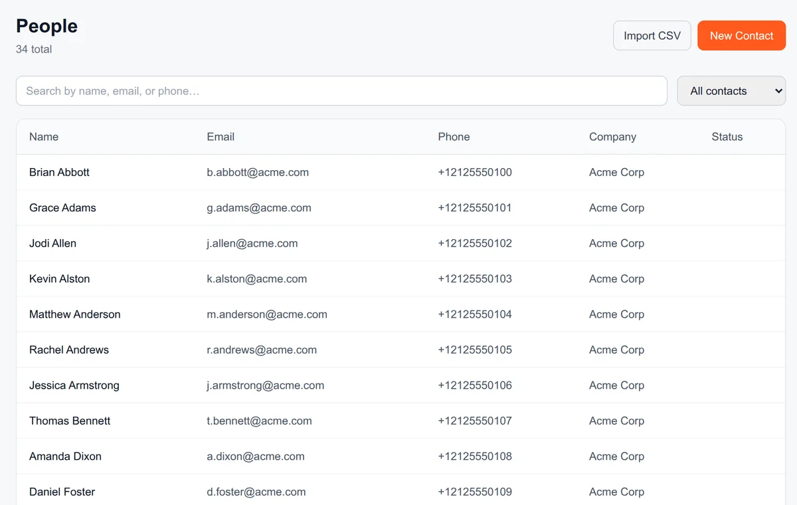This screenshot has width=797, height=505.
Task: Click phone number +12125550106
Action: tap(475, 385)
